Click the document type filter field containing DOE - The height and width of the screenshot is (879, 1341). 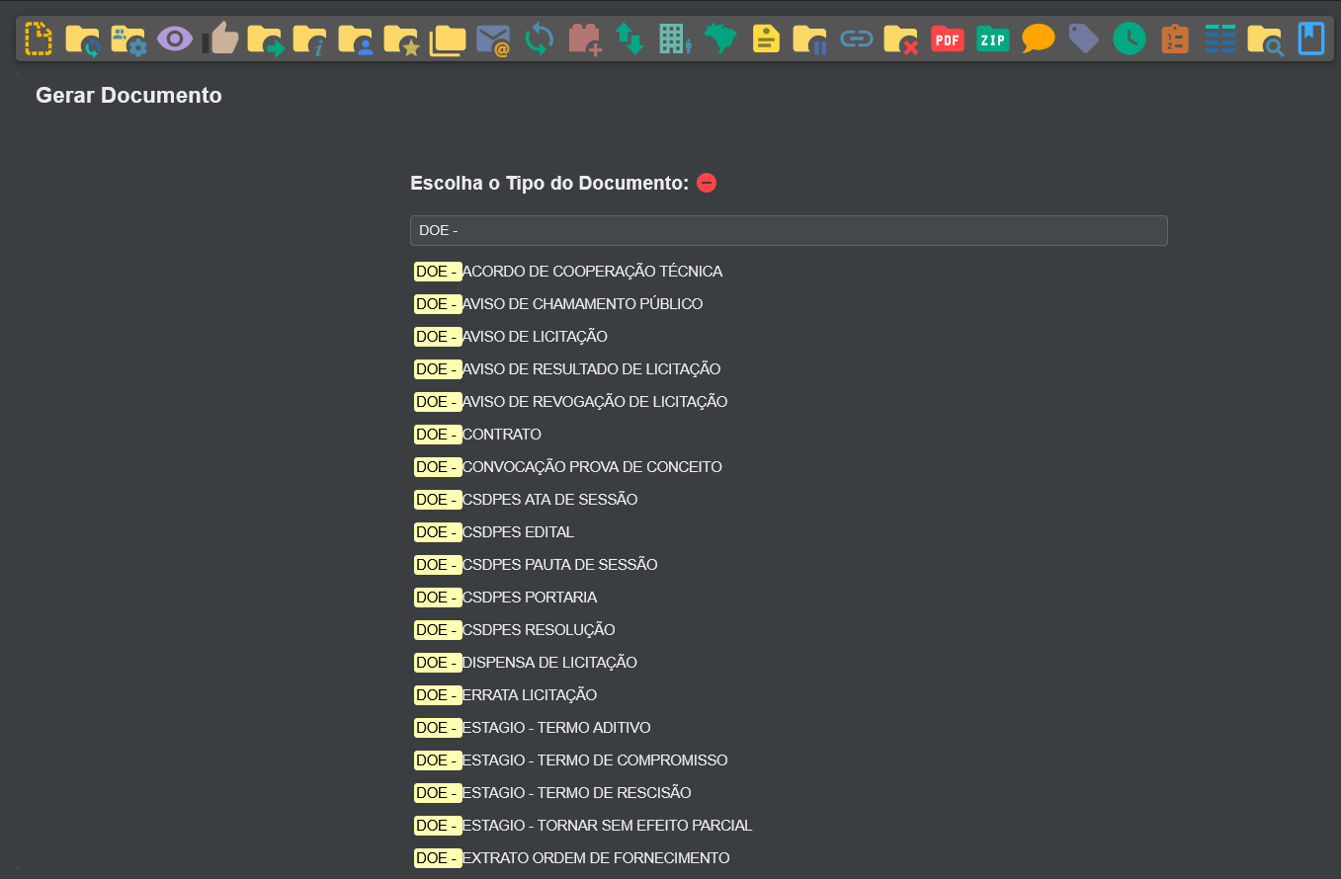tap(789, 231)
